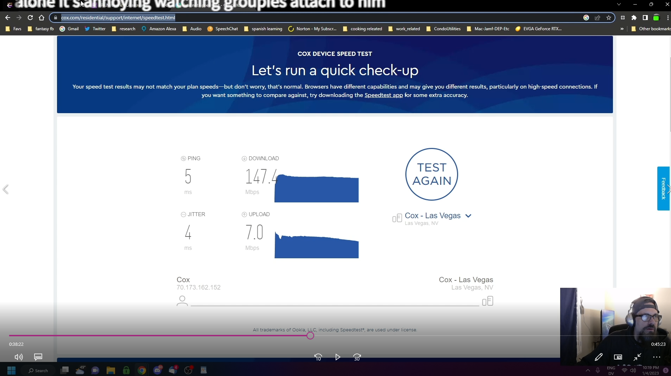Image resolution: width=671 pixels, height=376 pixels.
Task: Click the 7.0 Mbps upload value
Action: pyautogui.click(x=254, y=232)
